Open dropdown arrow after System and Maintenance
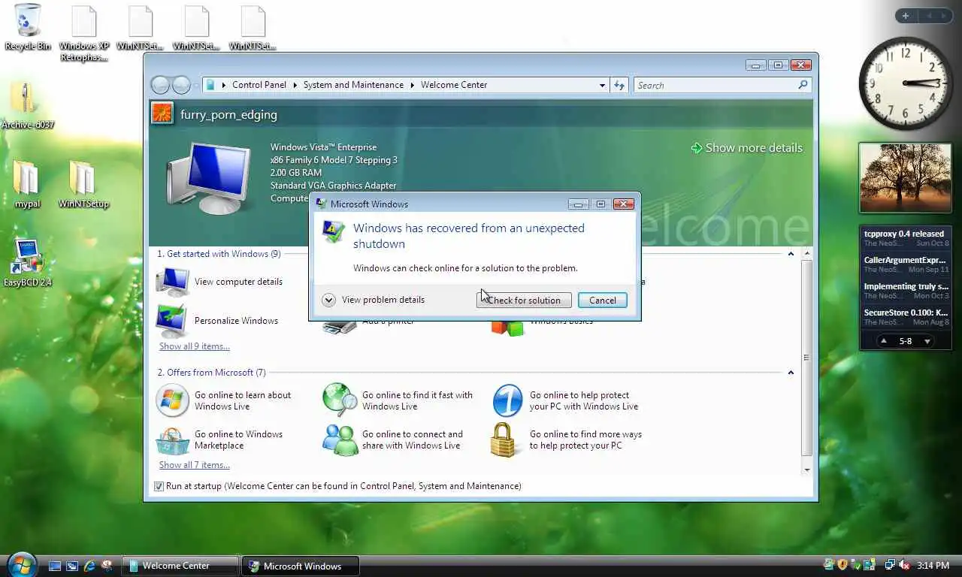 click(x=412, y=85)
